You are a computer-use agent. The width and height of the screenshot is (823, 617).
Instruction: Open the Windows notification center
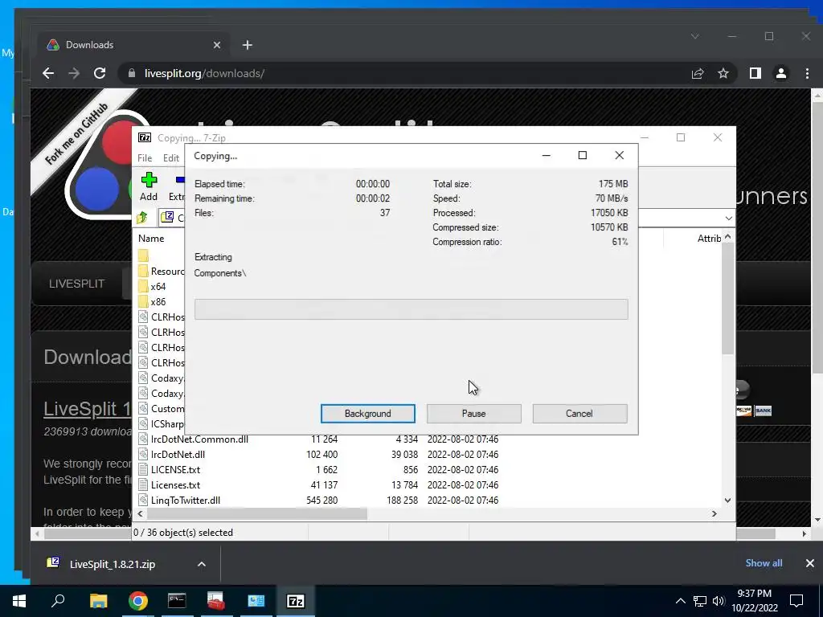coord(796,601)
